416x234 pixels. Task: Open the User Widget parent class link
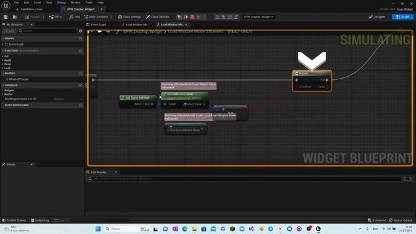pos(405,9)
